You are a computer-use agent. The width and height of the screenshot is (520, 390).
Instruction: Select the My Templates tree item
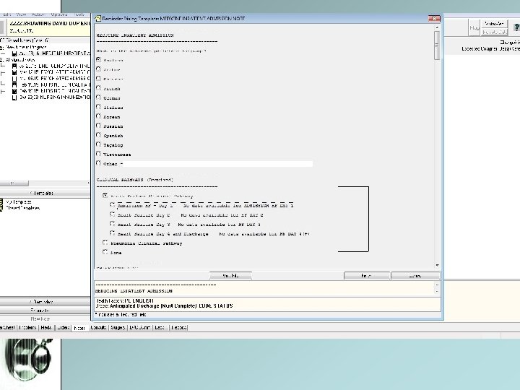pos(19,201)
